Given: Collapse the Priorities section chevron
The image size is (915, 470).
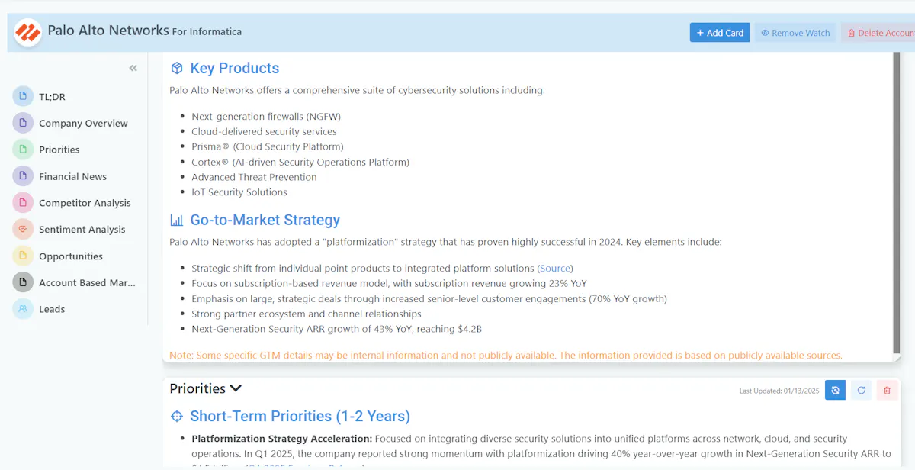Looking at the screenshot, I should (236, 388).
